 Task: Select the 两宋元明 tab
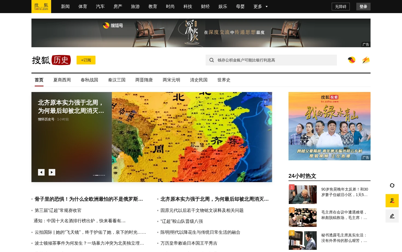click(171, 80)
